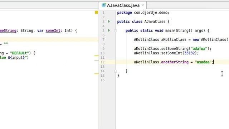
Task: Click the setSomeString method call
Action: pyautogui.click(x=175, y=49)
